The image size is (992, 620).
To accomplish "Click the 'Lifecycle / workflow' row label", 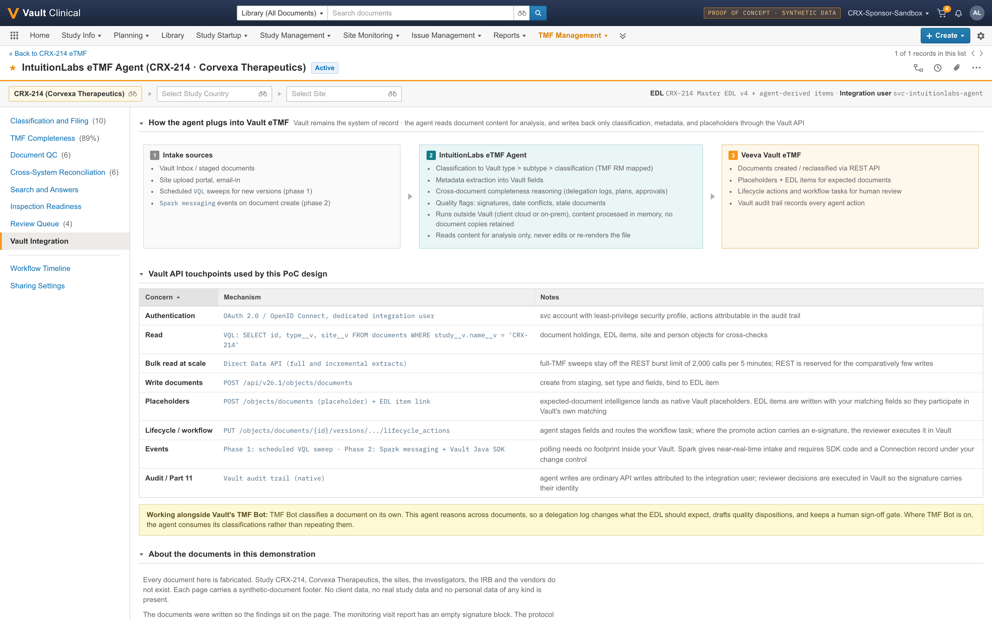I will pyautogui.click(x=179, y=431).
